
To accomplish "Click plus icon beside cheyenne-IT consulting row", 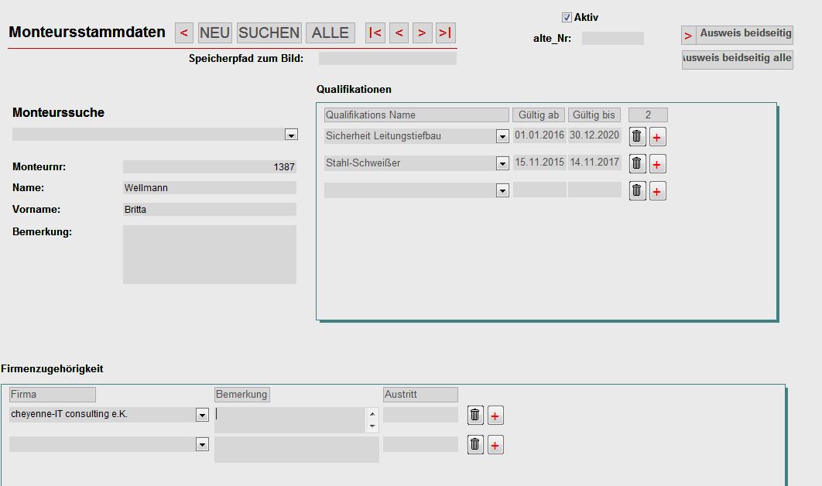I will pyautogui.click(x=495, y=416).
